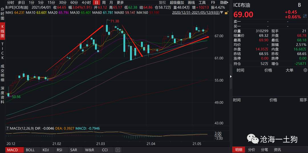308x153 pixels.
Task: Click the 画线 drawing button
Action: pos(191,3)
